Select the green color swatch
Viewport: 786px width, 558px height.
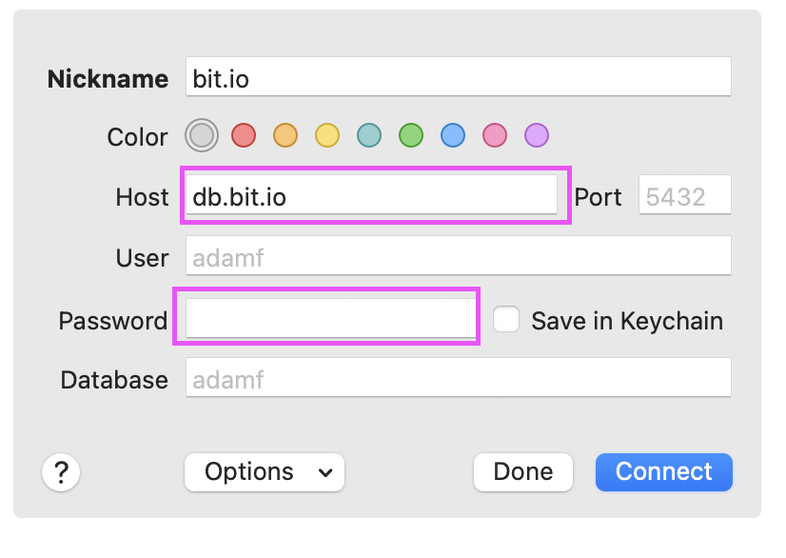click(411, 135)
